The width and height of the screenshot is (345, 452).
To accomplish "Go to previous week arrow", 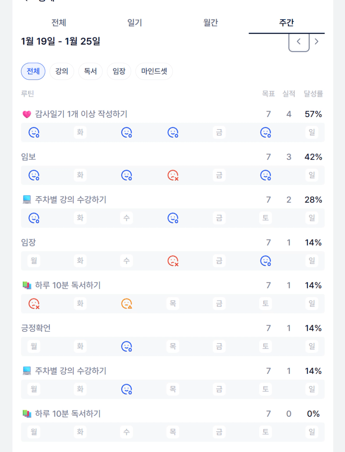I will [299, 42].
